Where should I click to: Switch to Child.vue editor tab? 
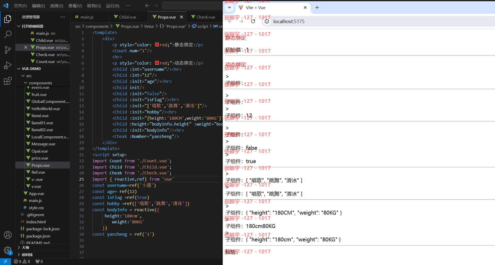[x=128, y=17]
